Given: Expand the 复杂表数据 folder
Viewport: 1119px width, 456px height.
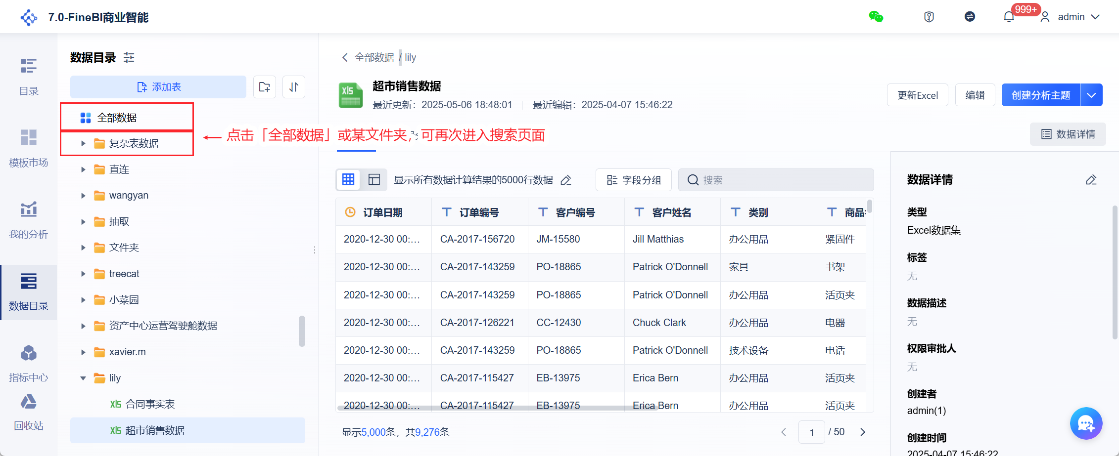Looking at the screenshot, I should pyautogui.click(x=83, y=143).
